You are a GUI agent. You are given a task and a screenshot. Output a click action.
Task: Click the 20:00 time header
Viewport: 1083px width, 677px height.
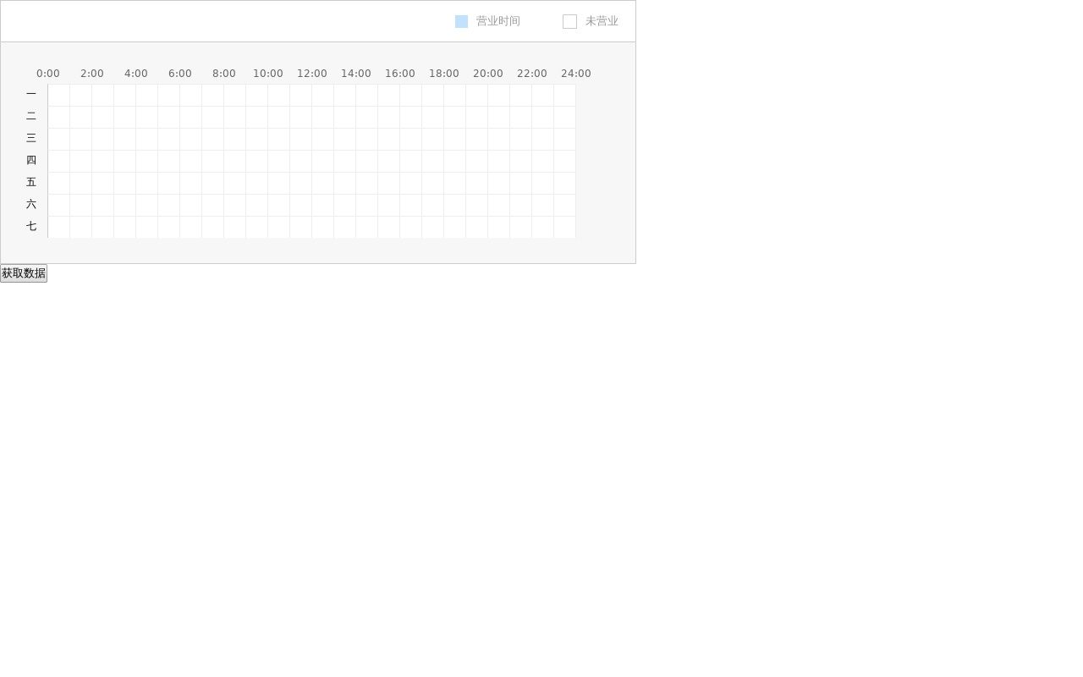tap(488, 74)
